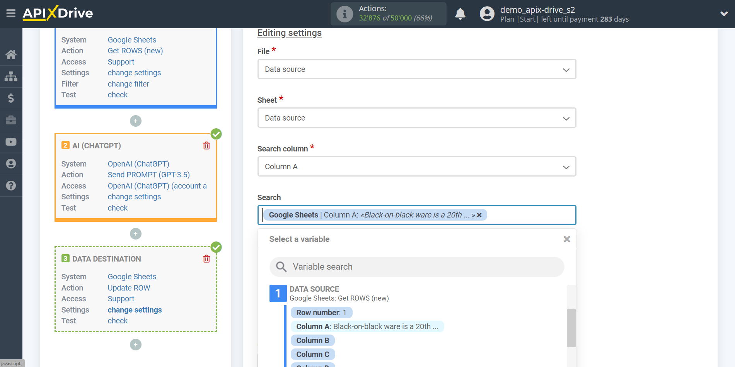Click the variable search magnifier icon

(x=281, y=267)
